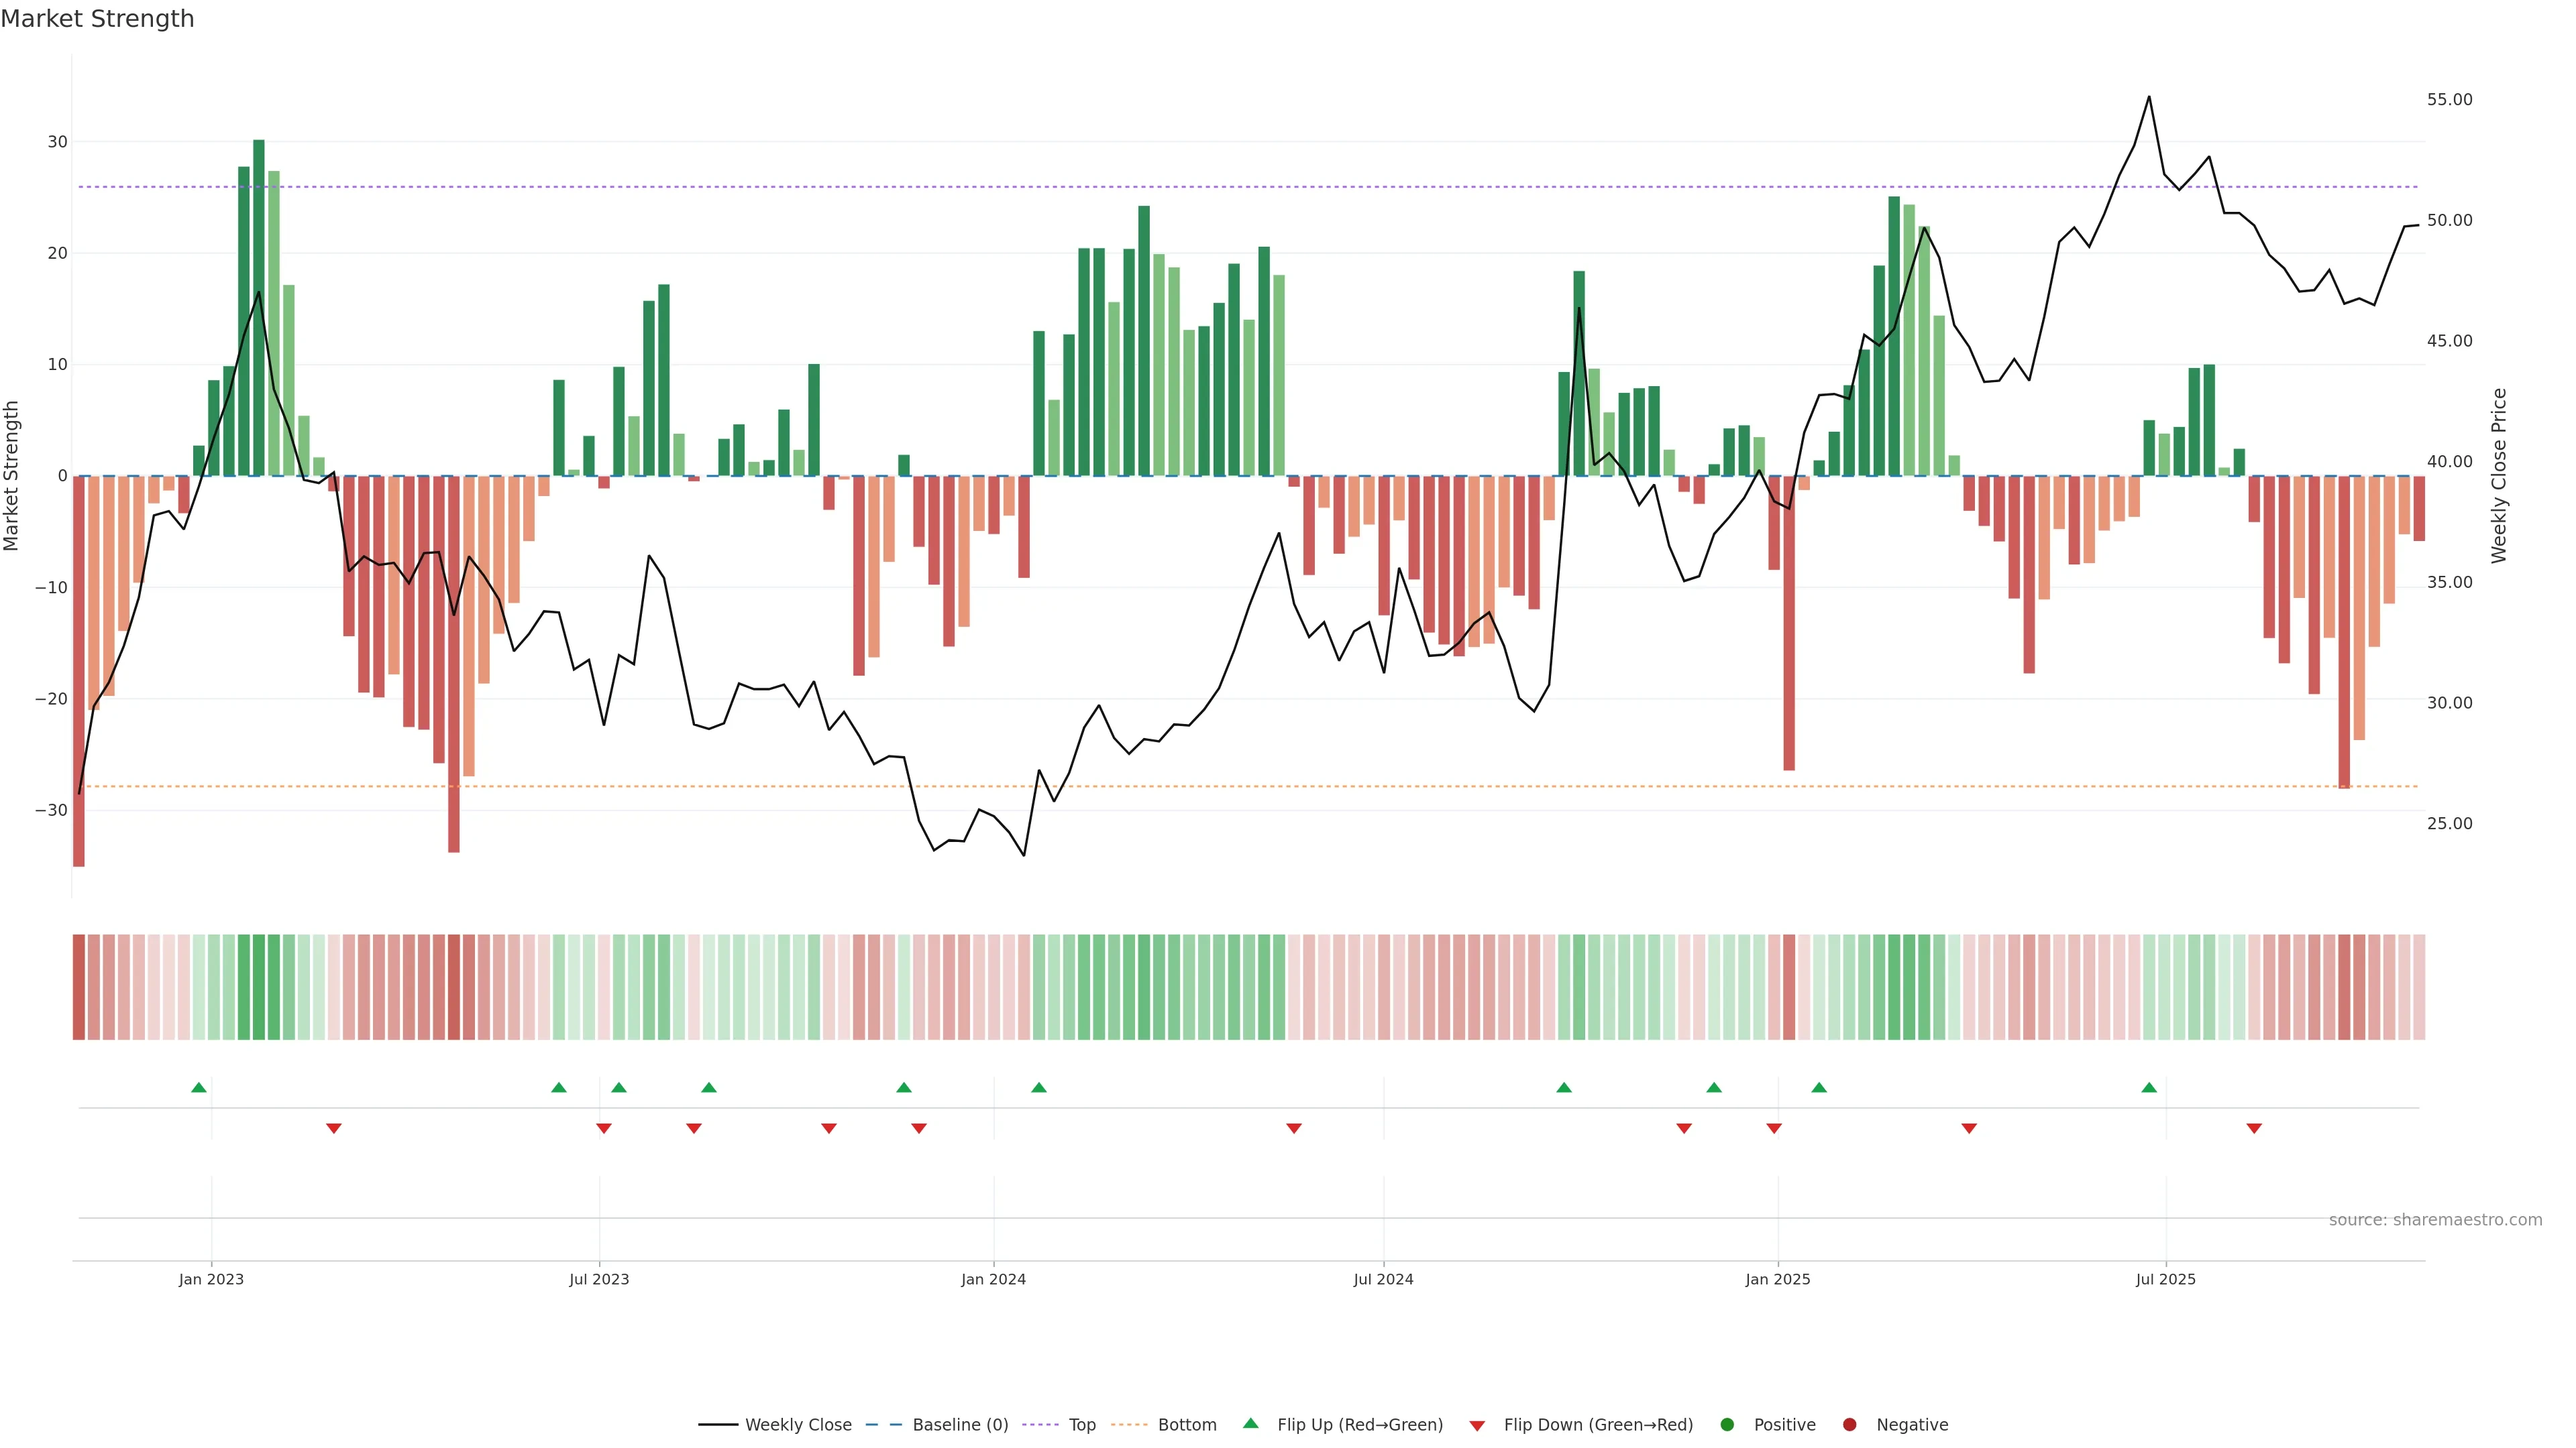
Task: Click the Jan 2025 x-axis label
Action: pyautogui.click(x=1778, y=1279)
